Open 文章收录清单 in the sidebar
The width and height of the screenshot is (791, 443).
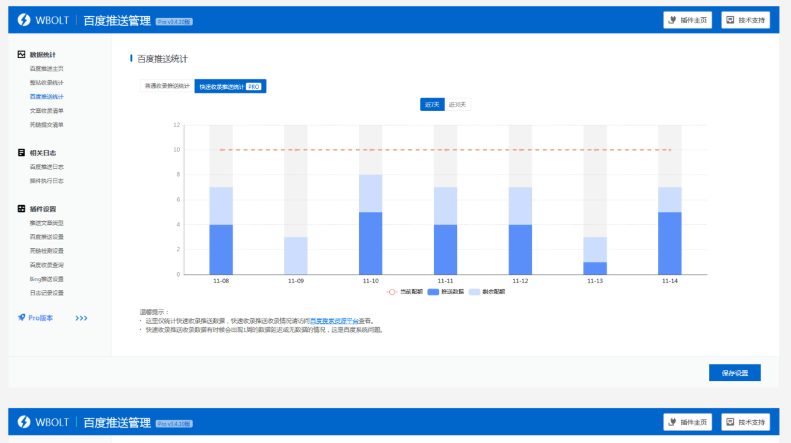pos(46,111)
